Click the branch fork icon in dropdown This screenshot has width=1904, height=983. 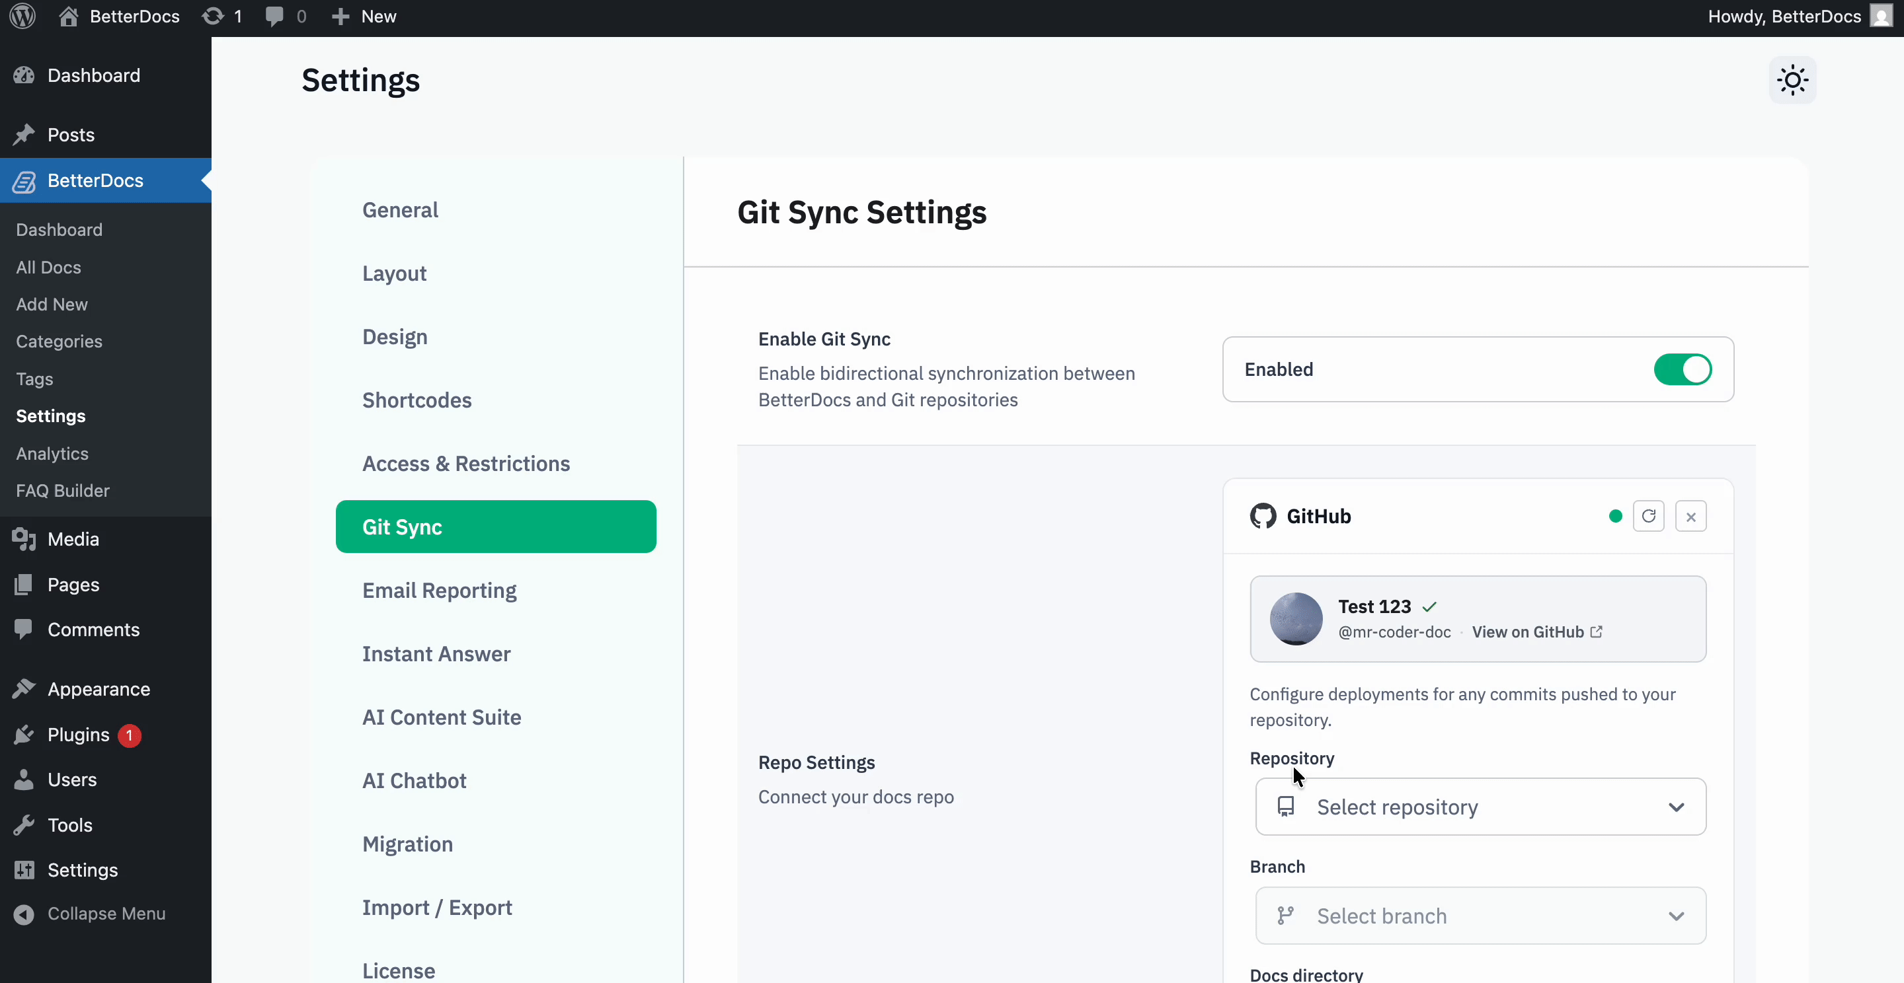1285,916
